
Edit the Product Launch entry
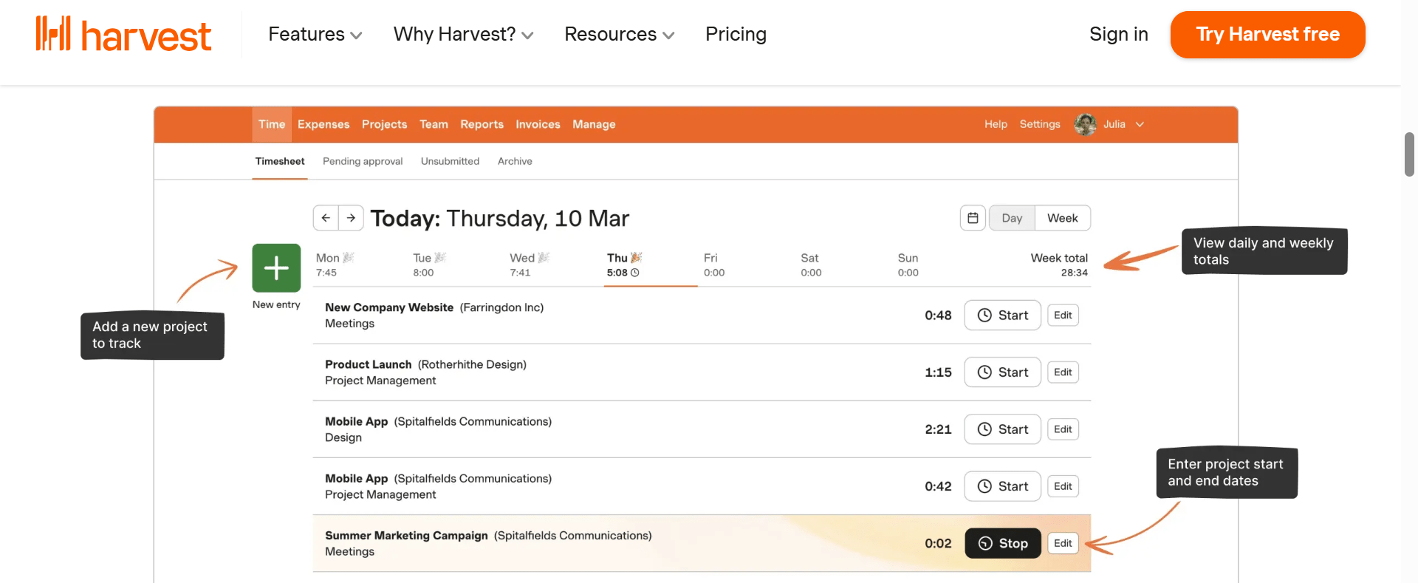coord(1063,372)
